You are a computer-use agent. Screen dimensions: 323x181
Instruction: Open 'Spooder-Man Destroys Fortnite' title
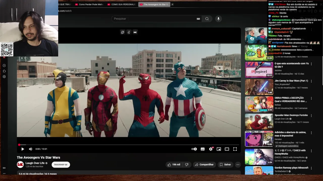[291, 115]
